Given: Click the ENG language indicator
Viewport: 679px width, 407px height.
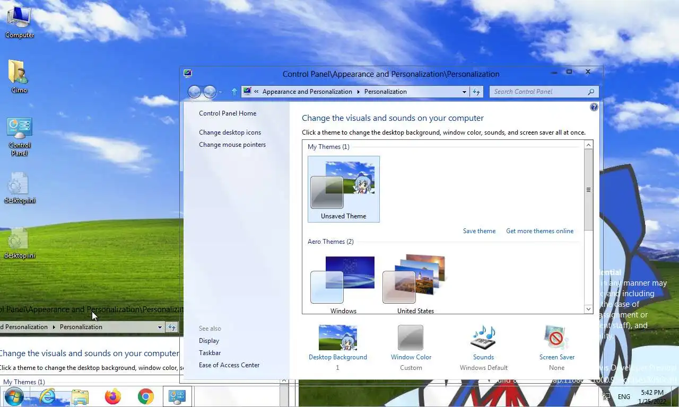Looking at the screenshot, I should (x=624, y=396).
